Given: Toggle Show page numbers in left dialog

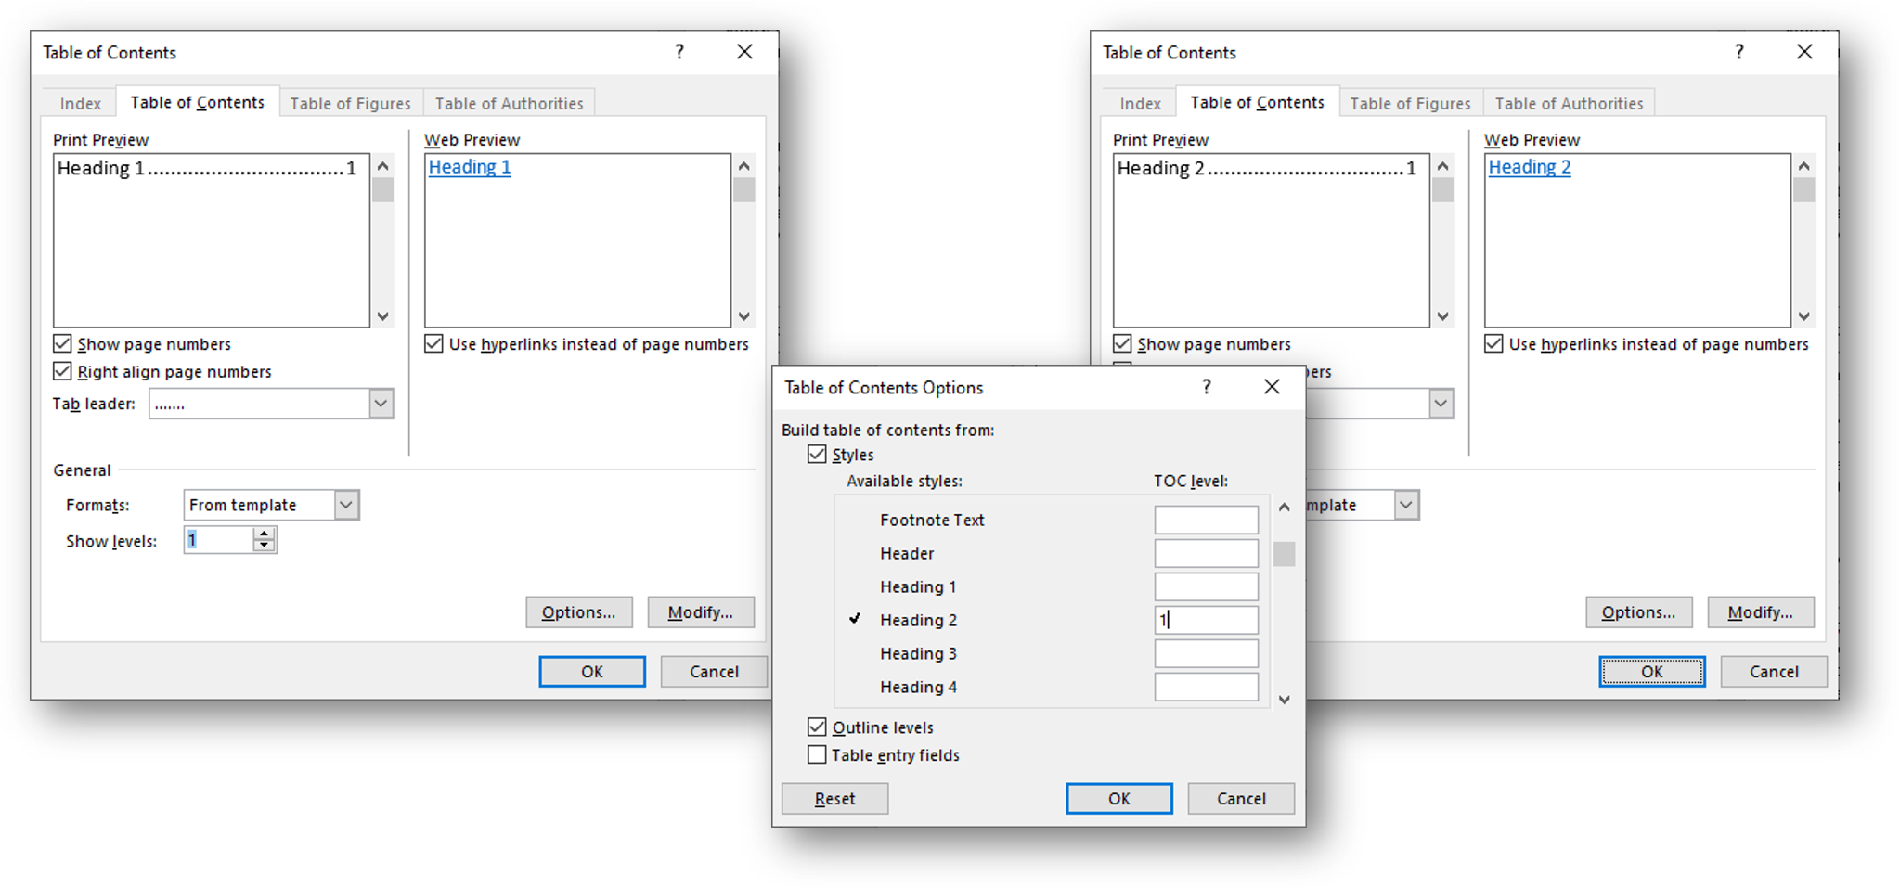Looking at the screenshot, I should (62, 344).
